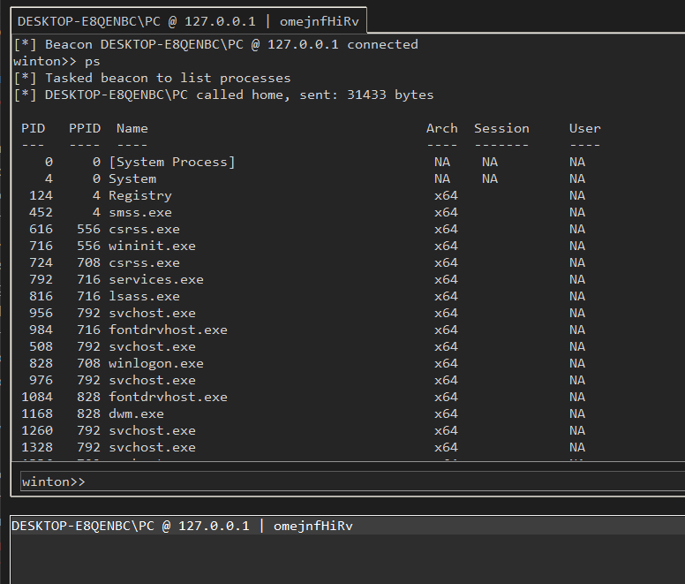Viewport: 685px width, 584px height.
Task: Click the bottom DESKTOP-E8QENBC\PC title bar
Action: pos(348,526)
